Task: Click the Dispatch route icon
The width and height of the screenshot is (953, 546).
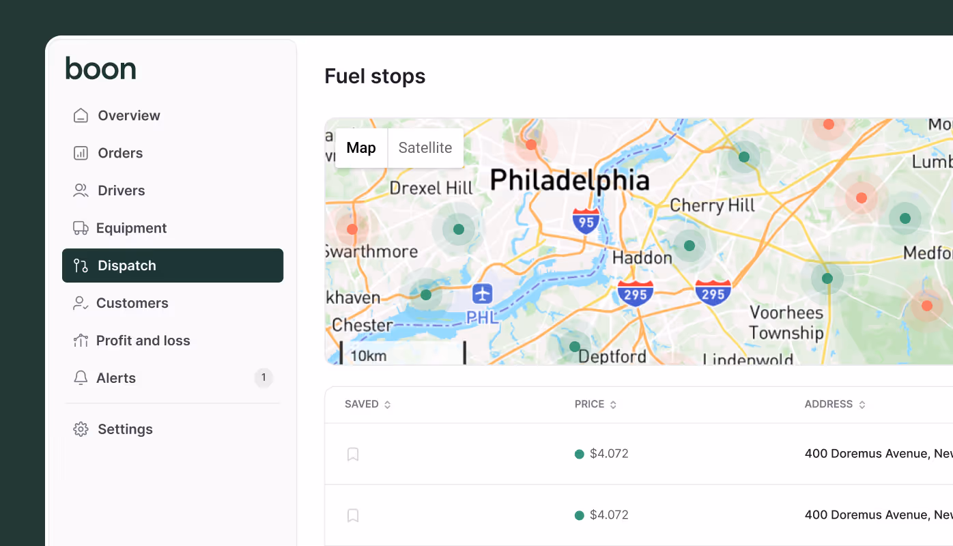Action: coord(81,265)
